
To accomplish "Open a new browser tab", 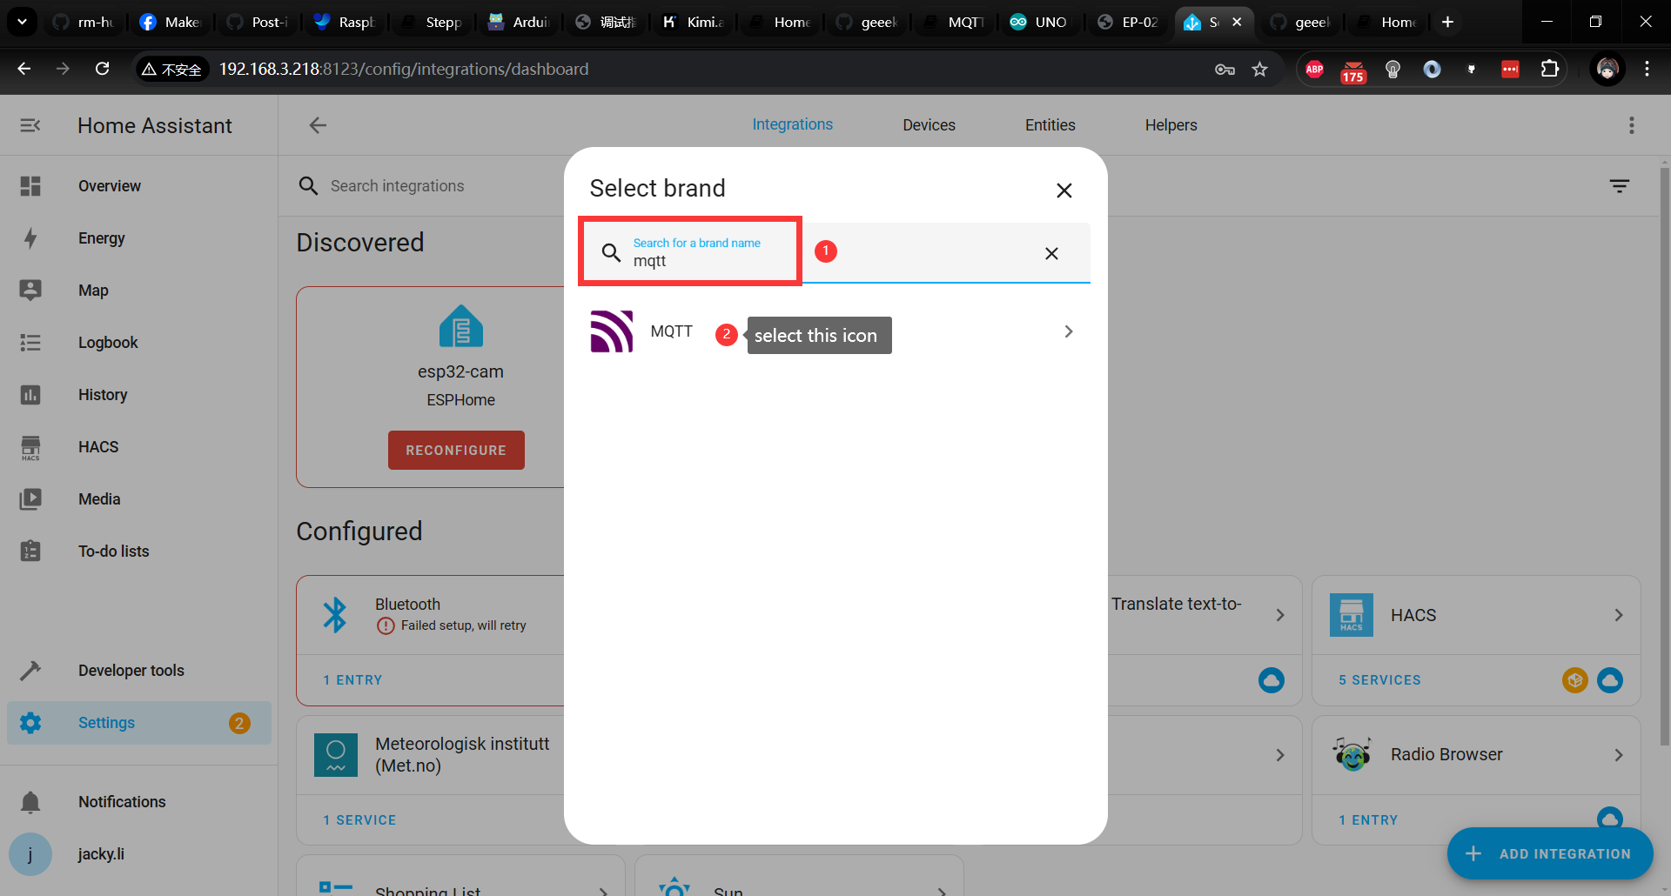I will pos(1447,22).
